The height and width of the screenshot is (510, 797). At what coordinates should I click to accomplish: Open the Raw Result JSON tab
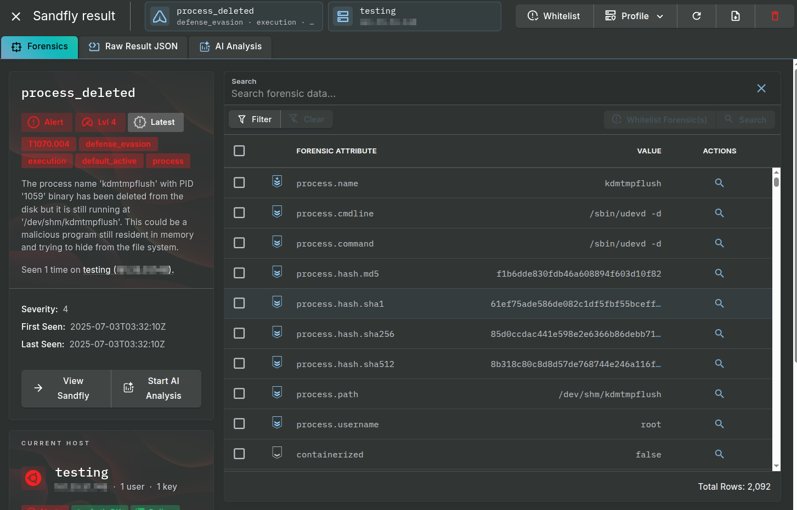(x=133, y=47)
